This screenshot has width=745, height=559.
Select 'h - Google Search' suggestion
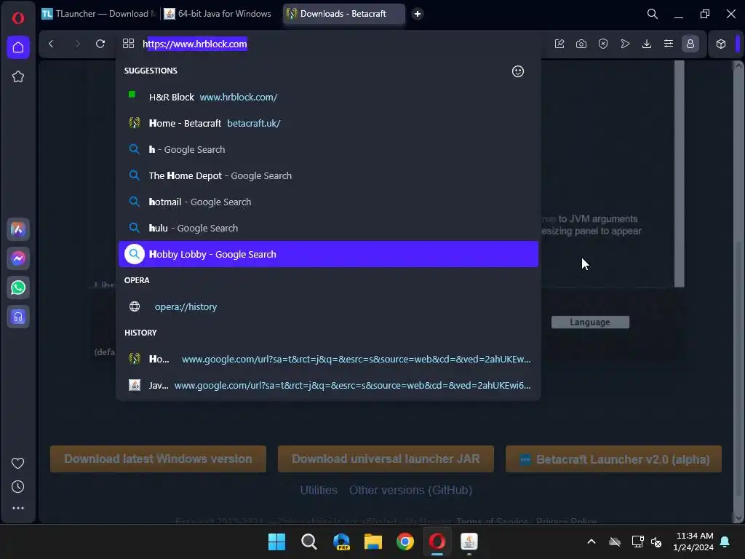[328, 149]
